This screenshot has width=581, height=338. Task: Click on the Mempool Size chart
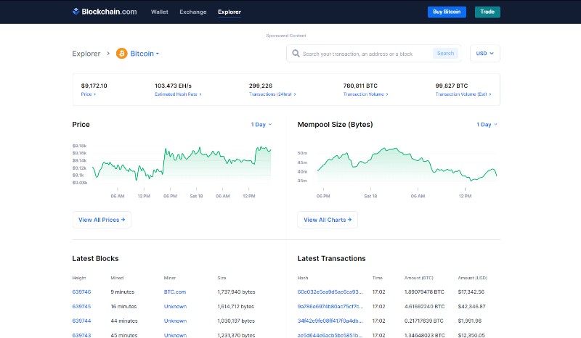[407, 163]
